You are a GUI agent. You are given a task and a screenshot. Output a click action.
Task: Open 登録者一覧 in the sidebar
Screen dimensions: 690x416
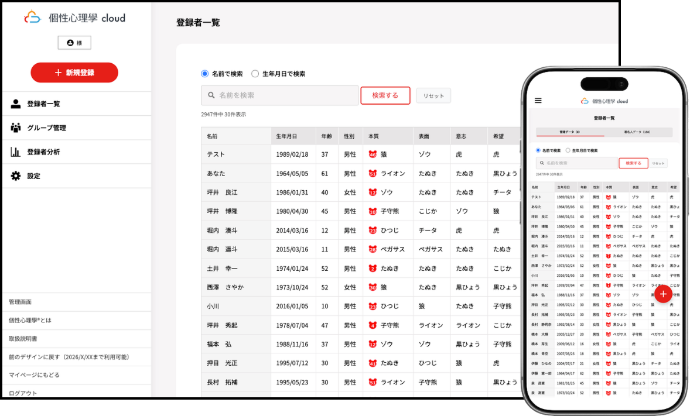tap(77, 104)
